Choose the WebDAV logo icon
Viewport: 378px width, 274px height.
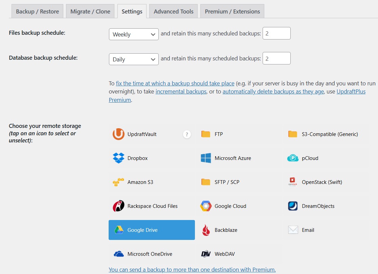[206, 254]
